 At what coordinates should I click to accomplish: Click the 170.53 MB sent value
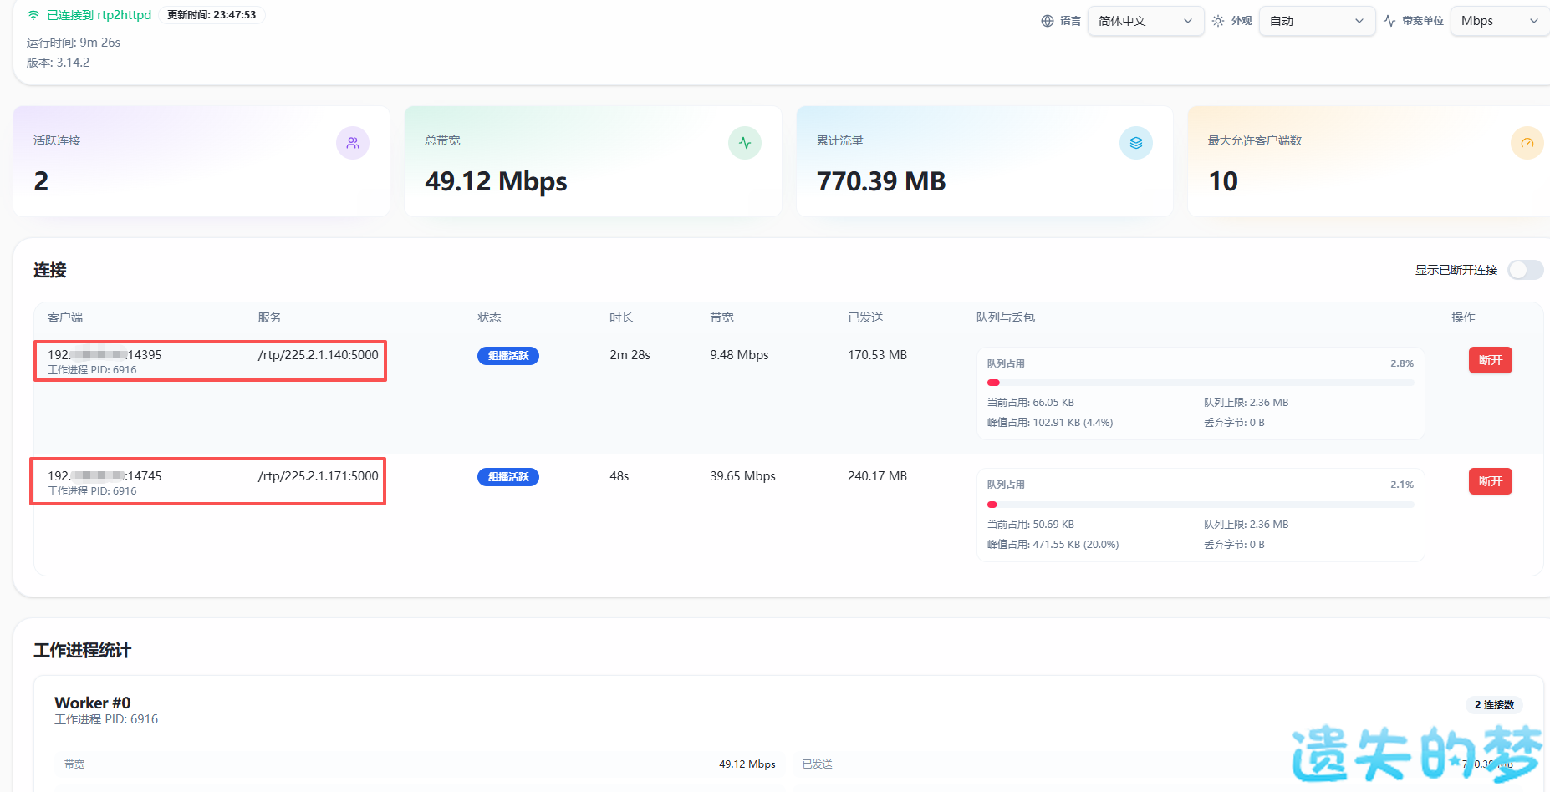coord(877,355)
